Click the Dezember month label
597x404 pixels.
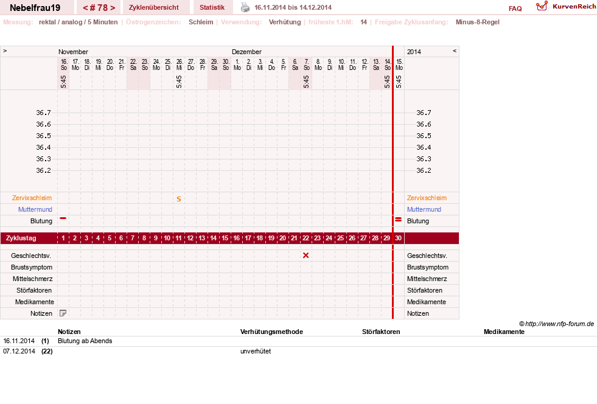246,52
